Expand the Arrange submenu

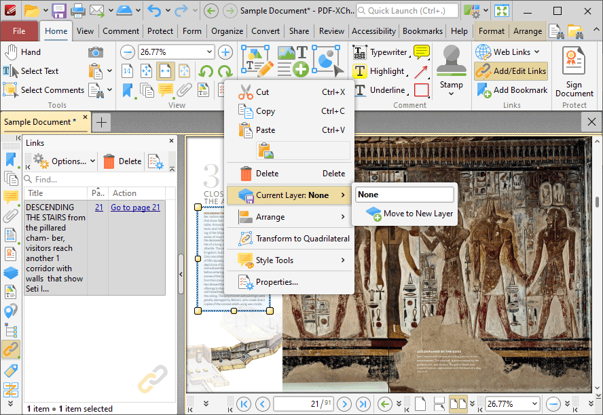point(289,217)
